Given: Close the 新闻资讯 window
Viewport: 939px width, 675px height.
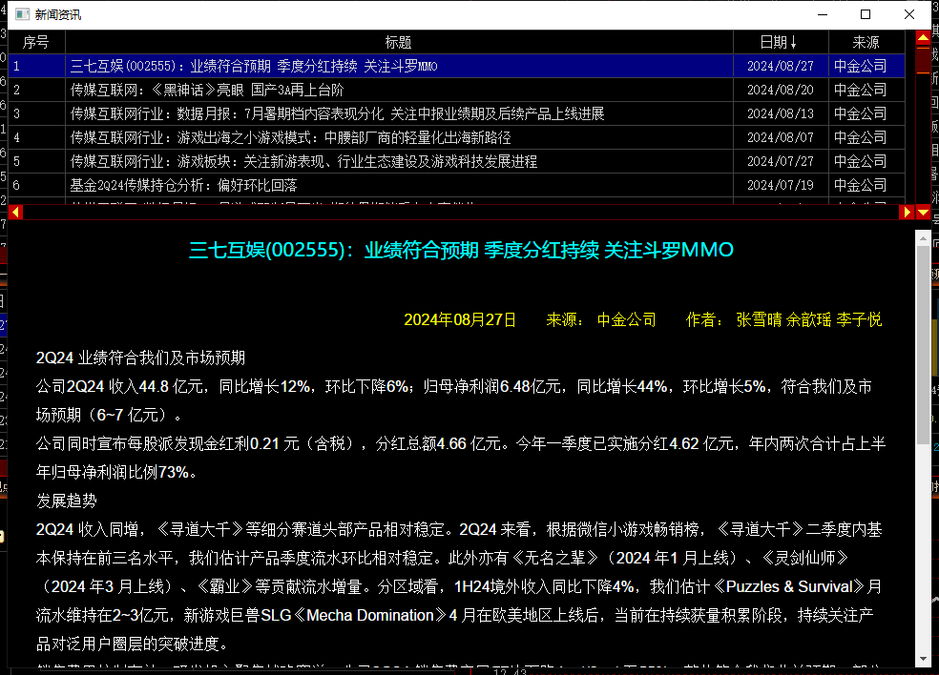Looking at the screenshot, I should click(x=909, y=14).
